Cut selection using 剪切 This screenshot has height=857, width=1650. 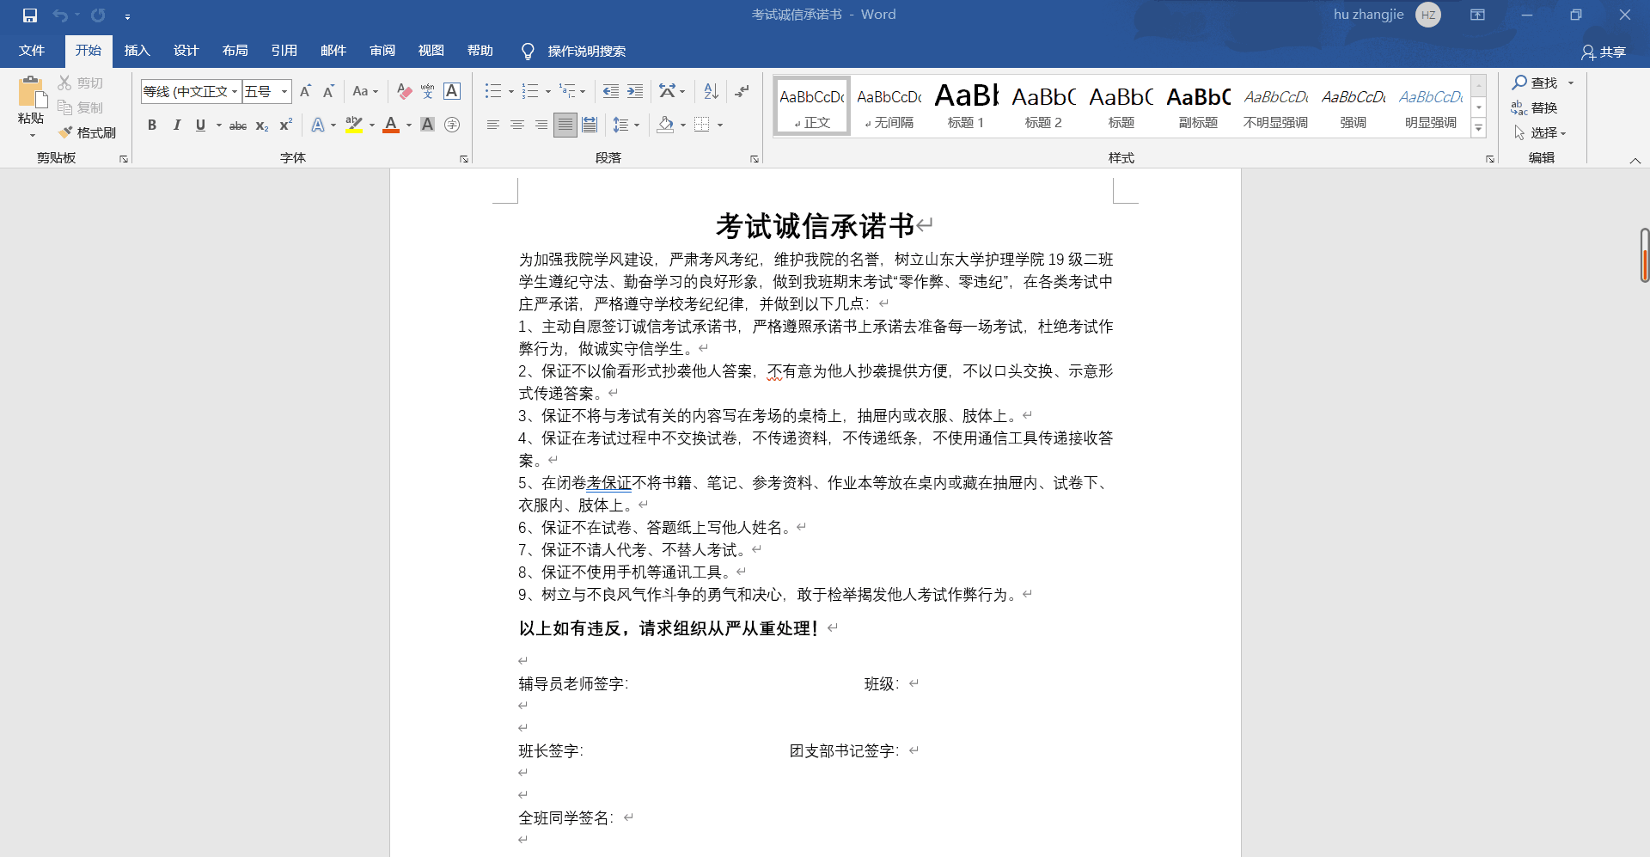click(x=81, y=83)
